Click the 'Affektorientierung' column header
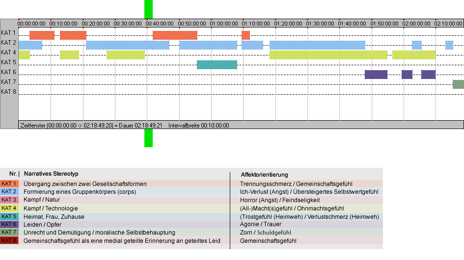The height and width of the screenshot is (260, 464). (x=264, y=175)
